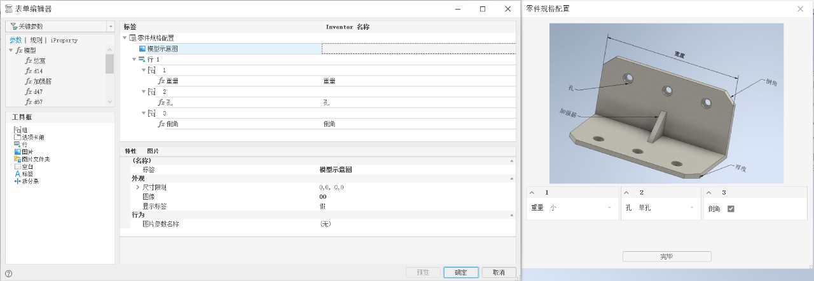The width and height of the screenshot is (814, 281).
Task: Close the 零件规格配置 preview window
Action: (800, 9)
